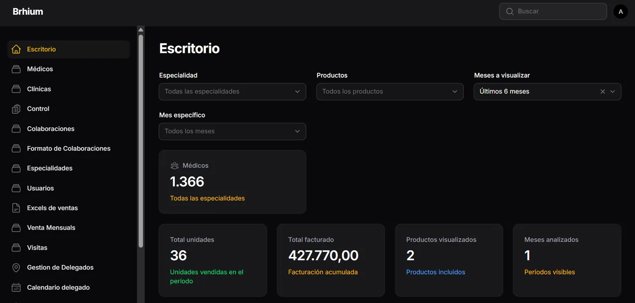Open the user avatar A menu
Viewport: 635px width, 303px height.
[621, 11]
